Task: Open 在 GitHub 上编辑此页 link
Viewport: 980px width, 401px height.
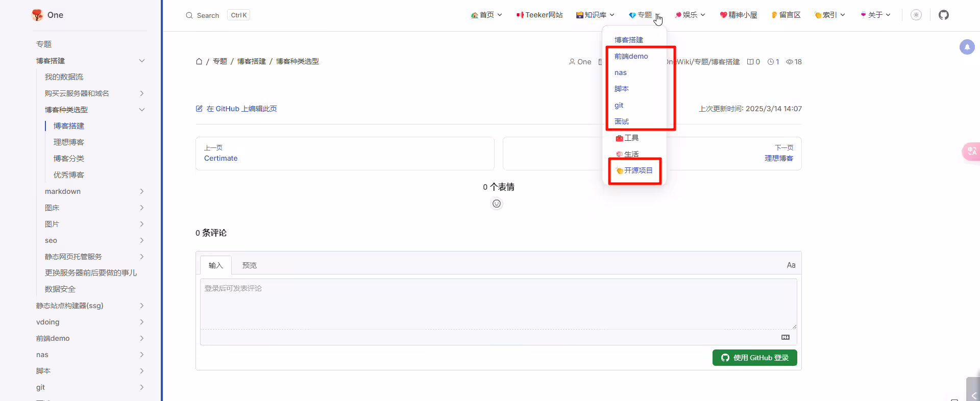Action: pos(236,109)
